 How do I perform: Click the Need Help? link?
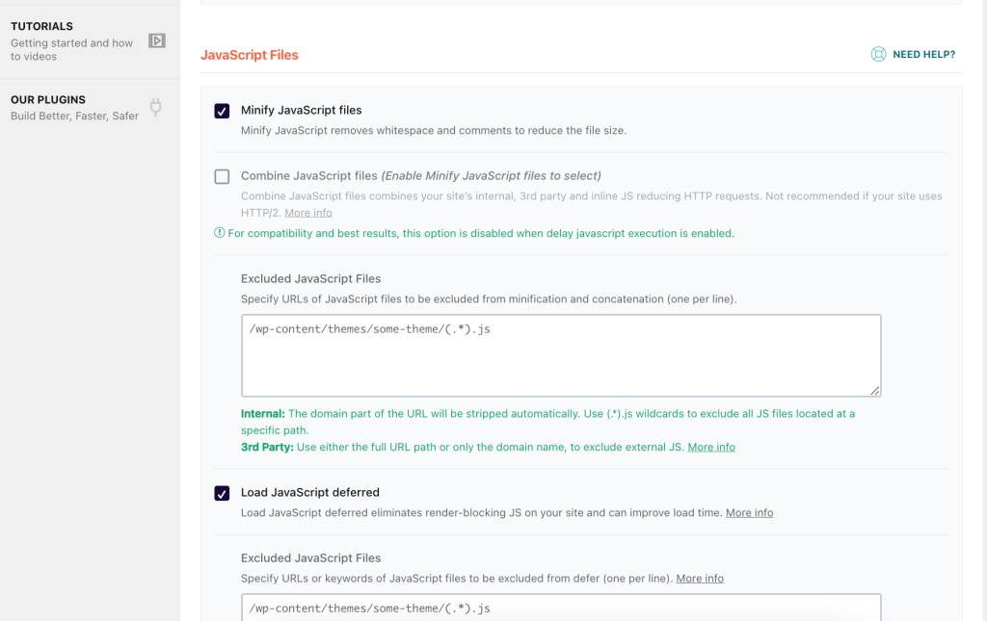[x=923, y=55]
